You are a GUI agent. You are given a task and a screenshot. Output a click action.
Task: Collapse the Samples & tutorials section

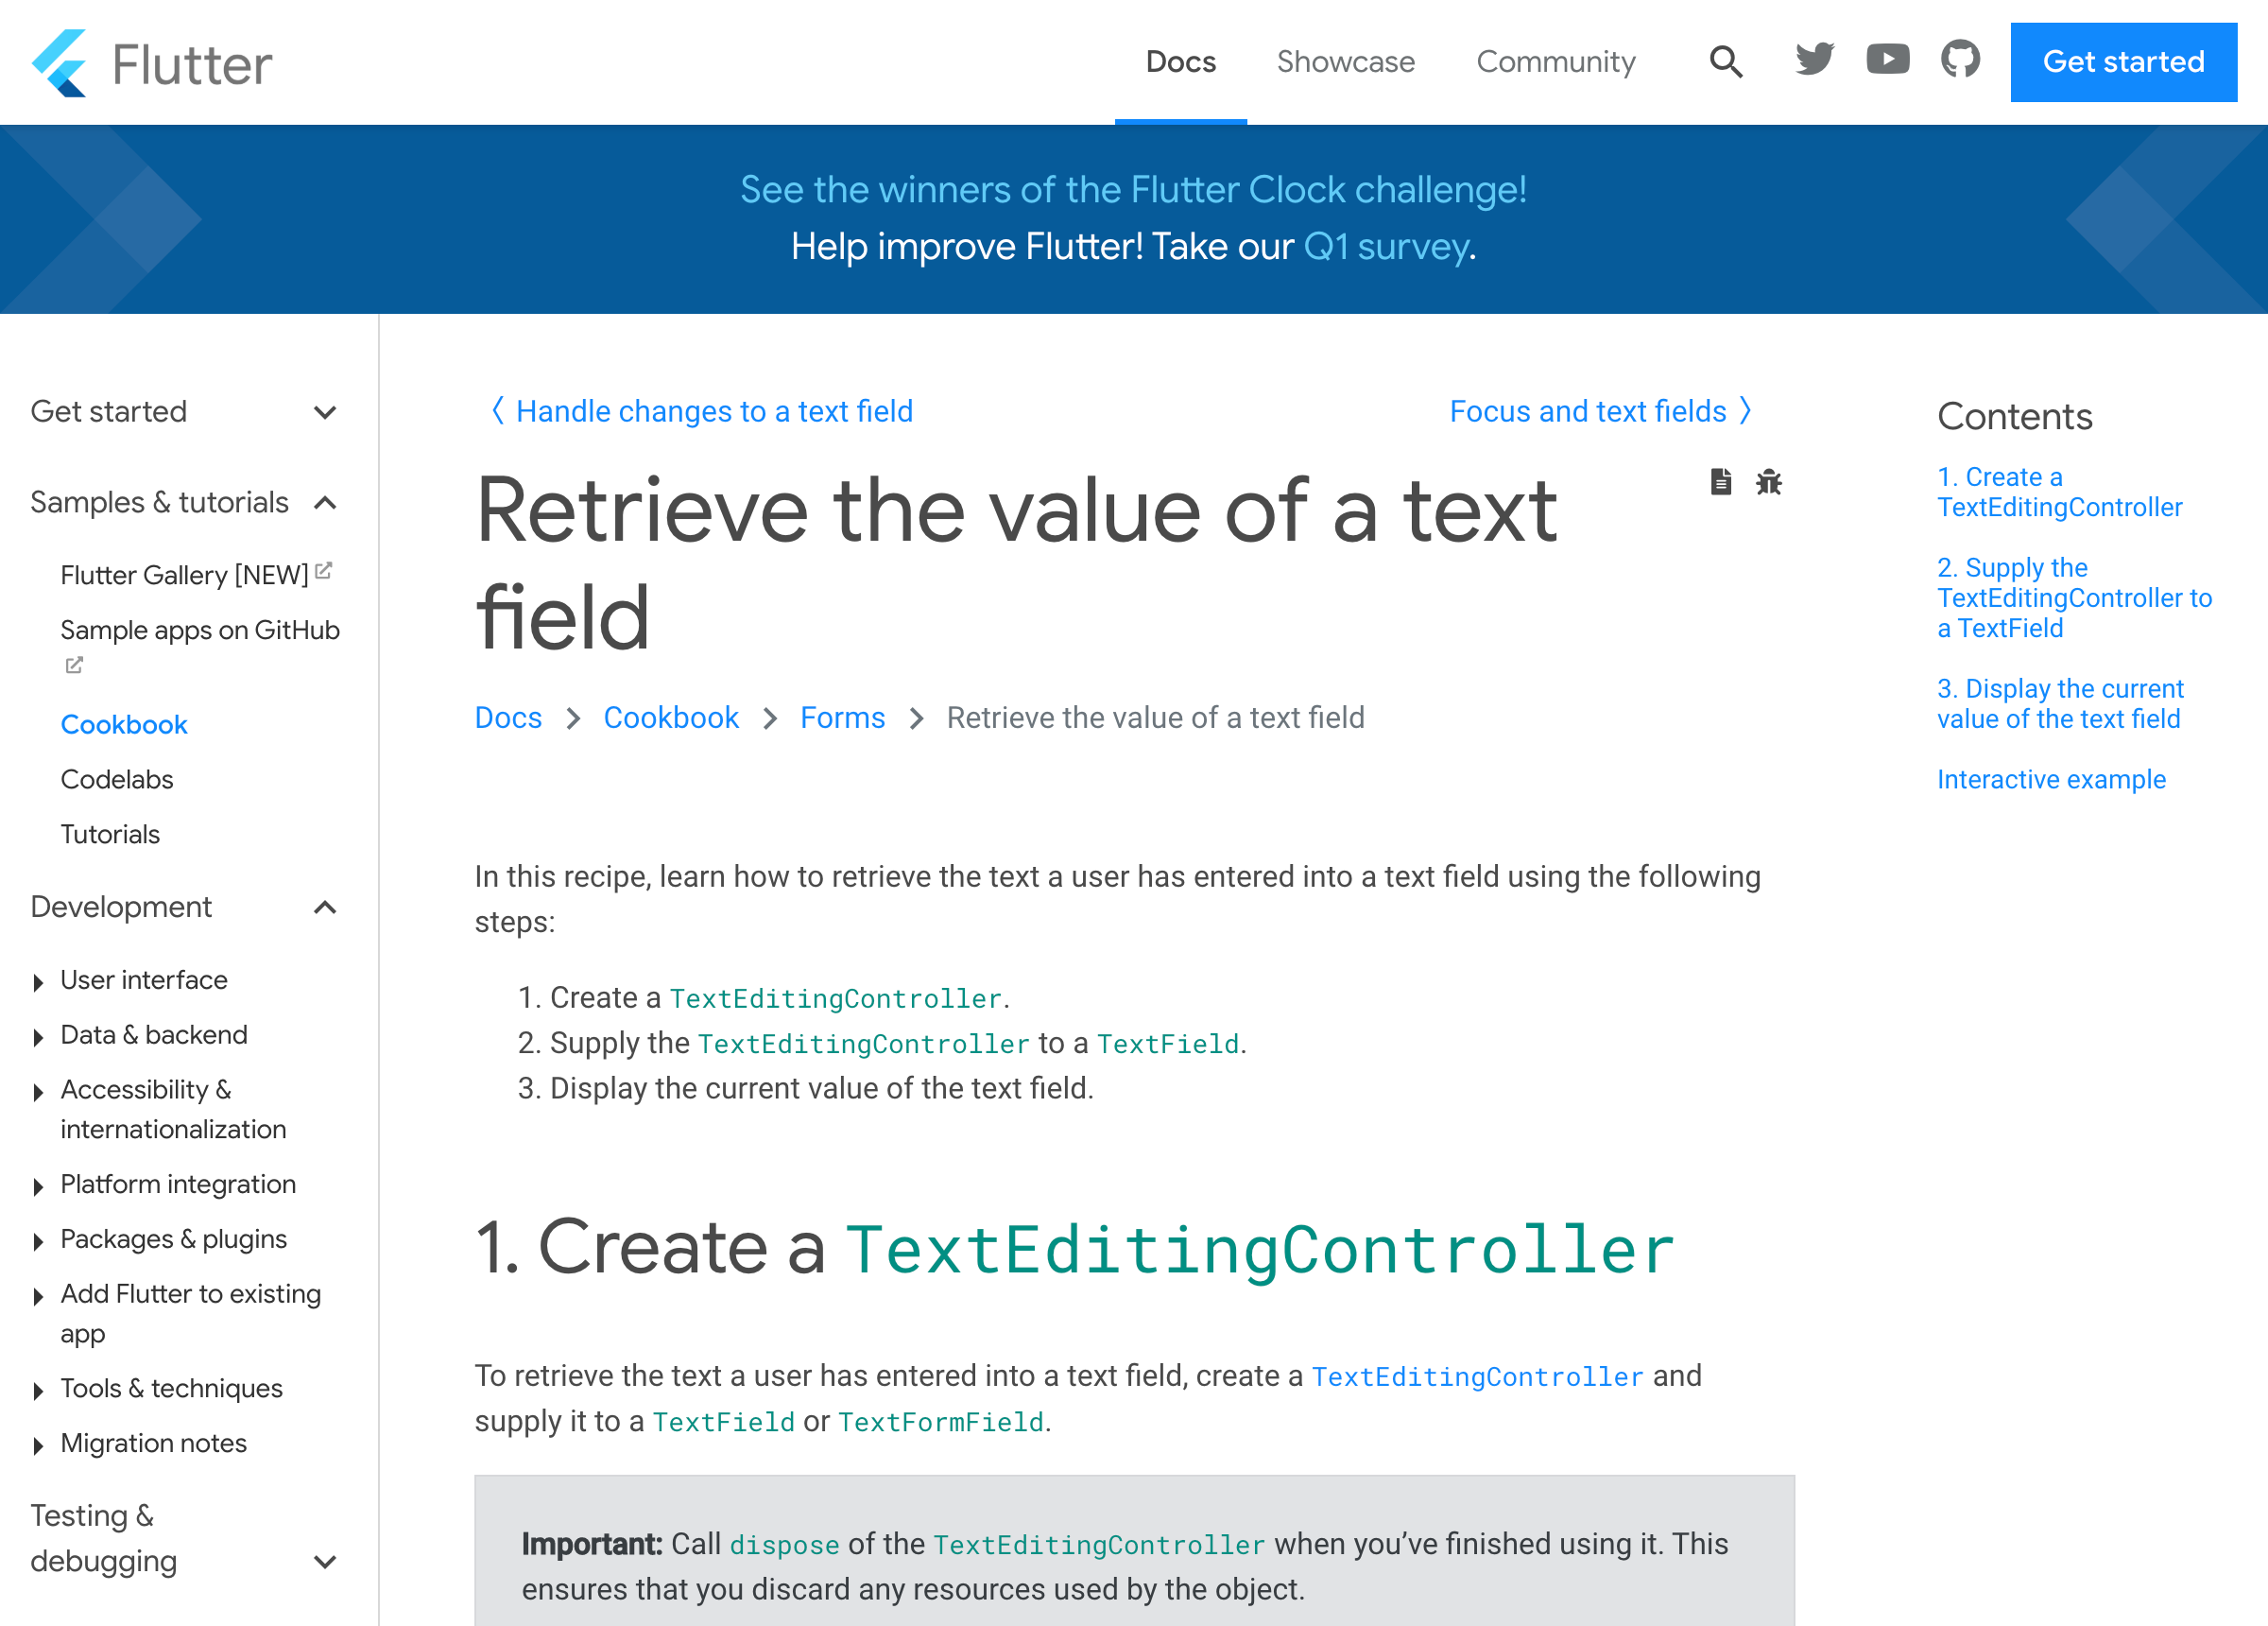click(x=325, y=502)
